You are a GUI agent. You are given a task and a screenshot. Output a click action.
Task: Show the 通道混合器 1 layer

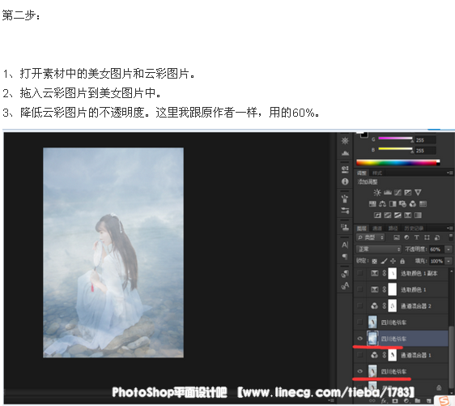tap(359, 355)
